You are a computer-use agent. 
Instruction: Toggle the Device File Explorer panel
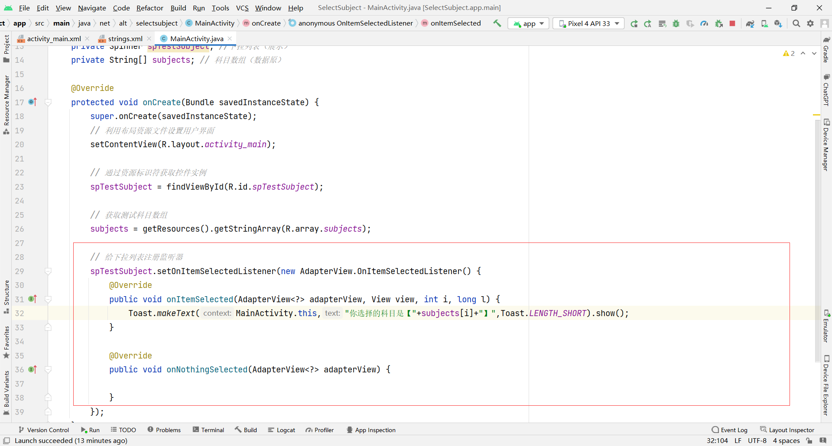[826, 385]
